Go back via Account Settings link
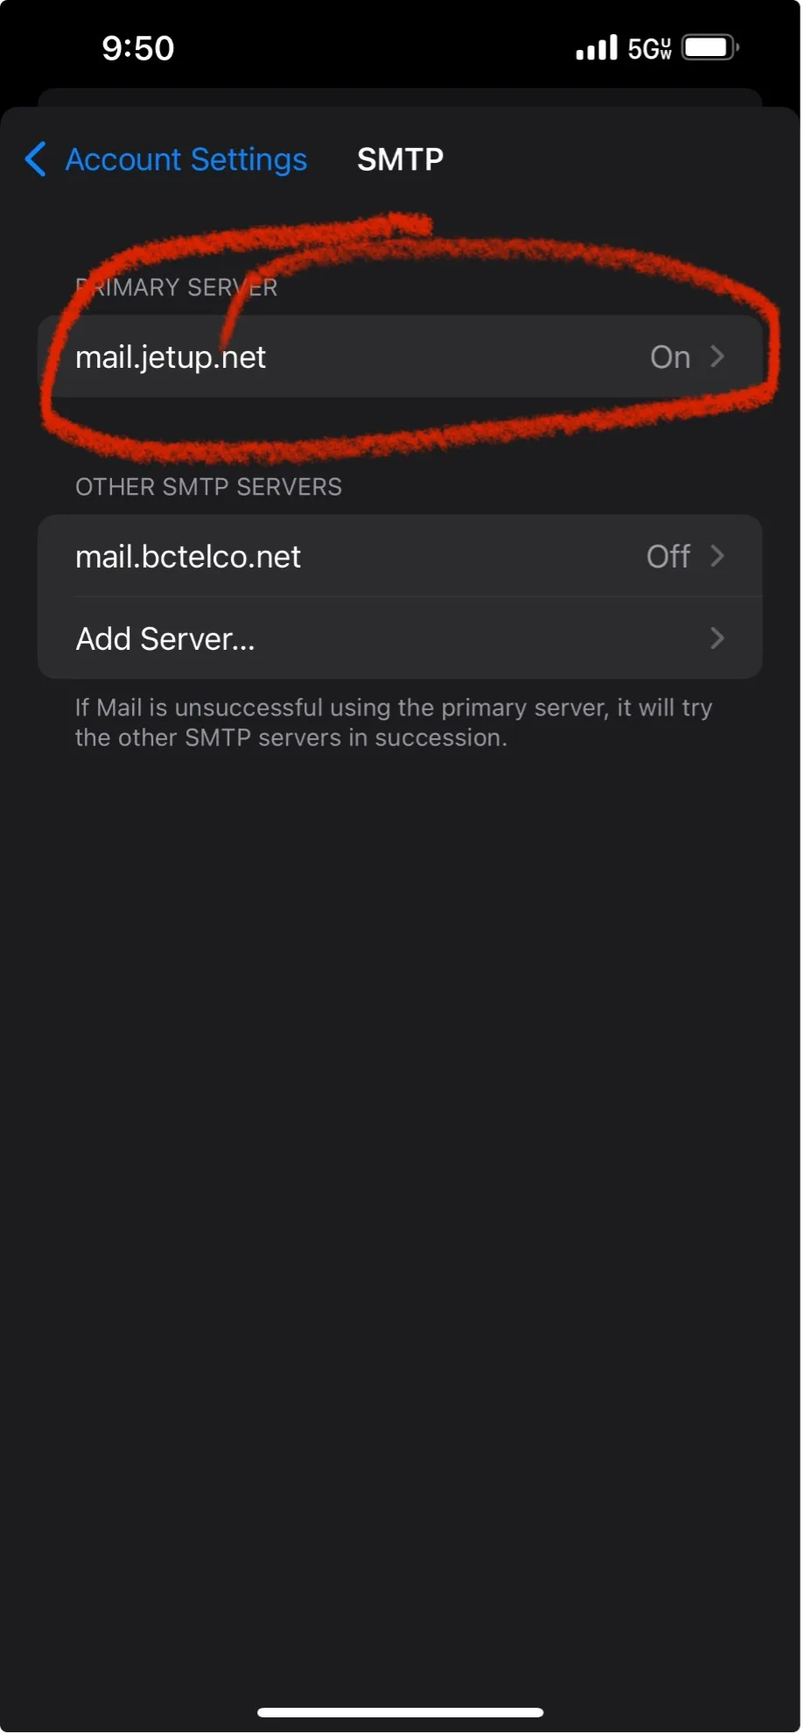The height and width of the screenshot is (1734, 804). click(186, 159)
